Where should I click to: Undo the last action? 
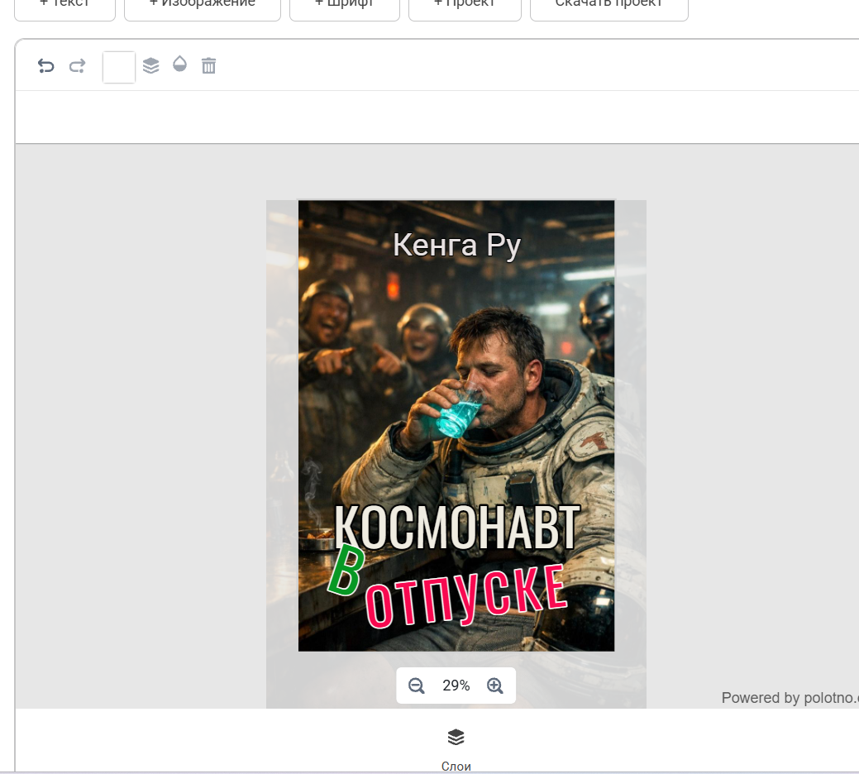(46, 66)
